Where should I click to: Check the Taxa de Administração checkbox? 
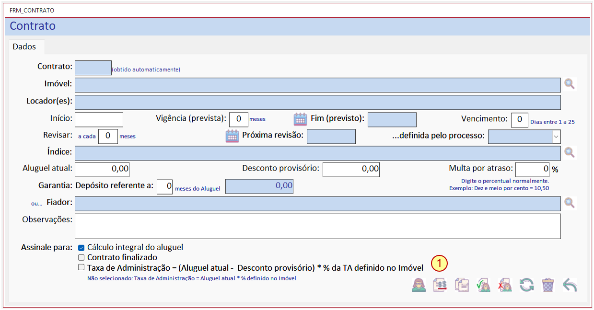tap(81, 267)
